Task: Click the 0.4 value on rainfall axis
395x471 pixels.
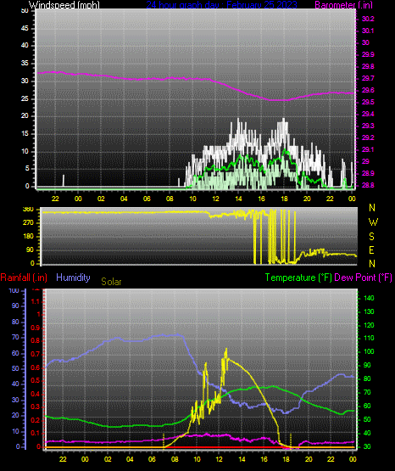Action: 36,394
